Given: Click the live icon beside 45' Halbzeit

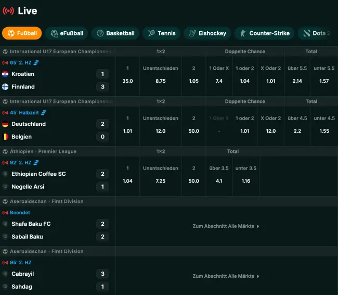Looking at the screenshot, I should click(5, 113).
